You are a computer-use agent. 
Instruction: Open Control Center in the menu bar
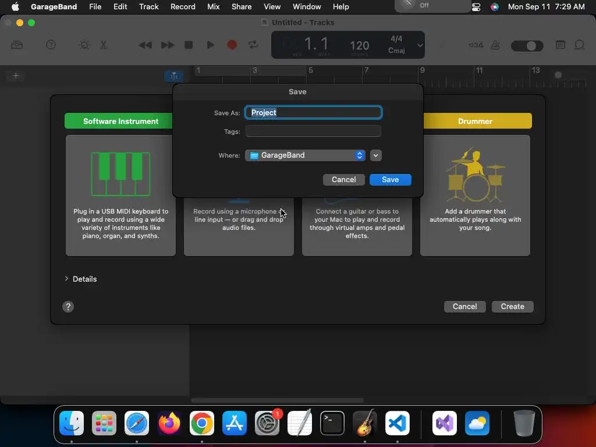[476, 7]
